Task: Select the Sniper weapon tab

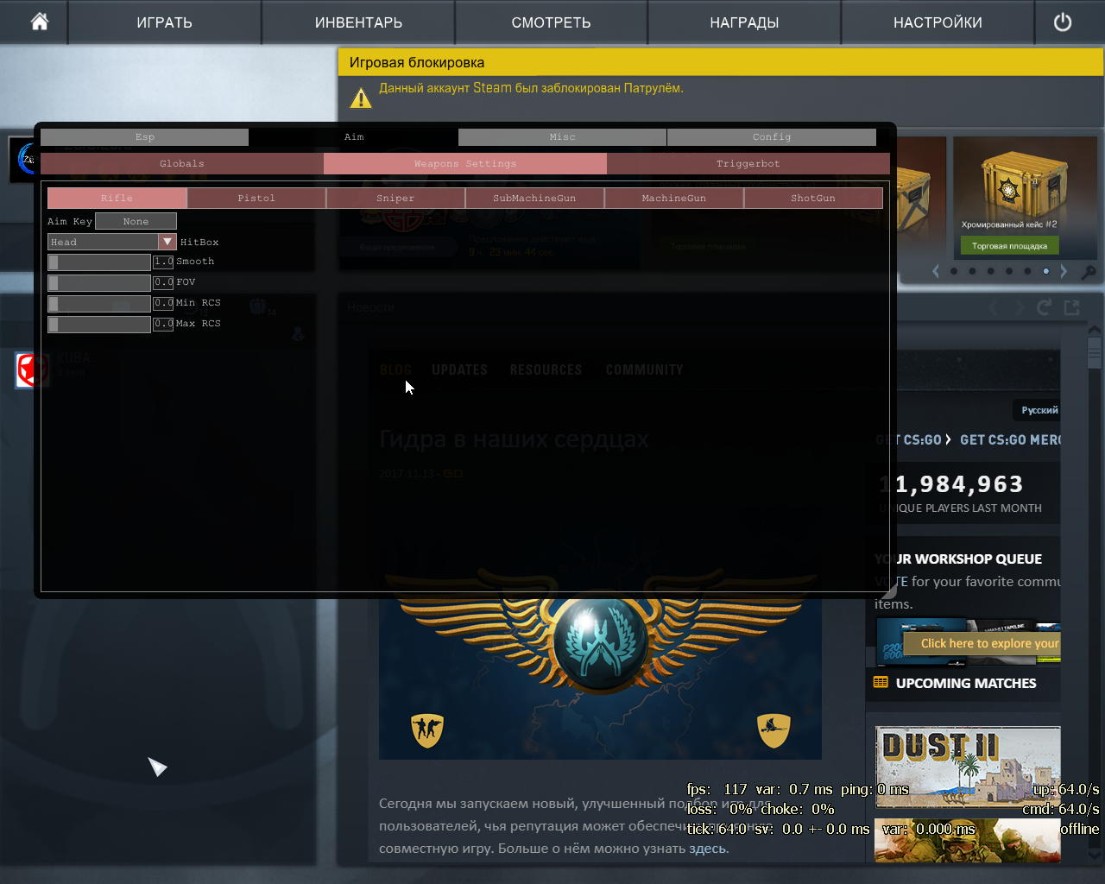Action: tap(395, 198)
